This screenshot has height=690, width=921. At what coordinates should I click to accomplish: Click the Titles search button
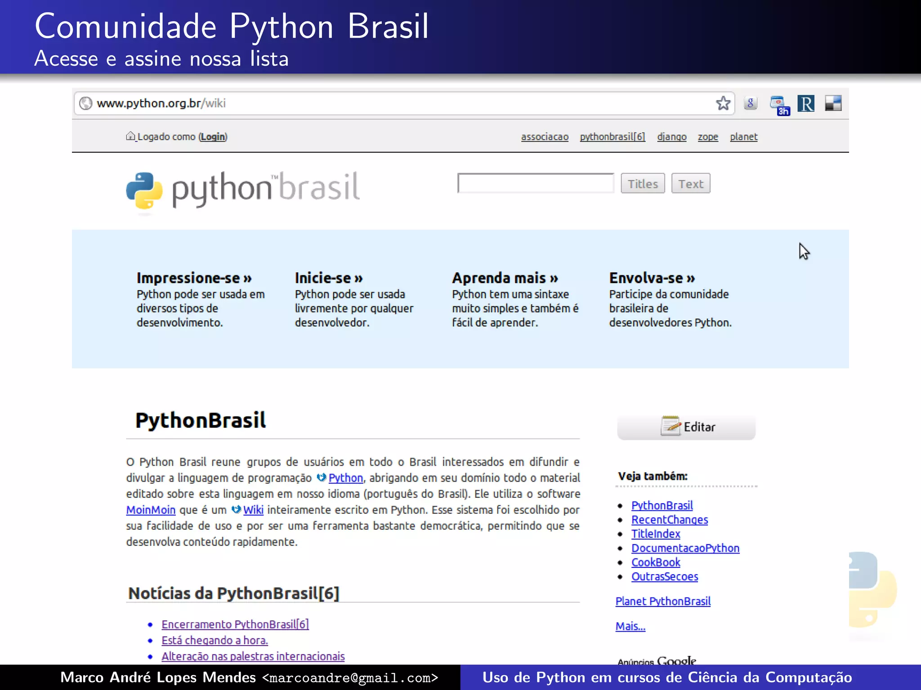643,183
